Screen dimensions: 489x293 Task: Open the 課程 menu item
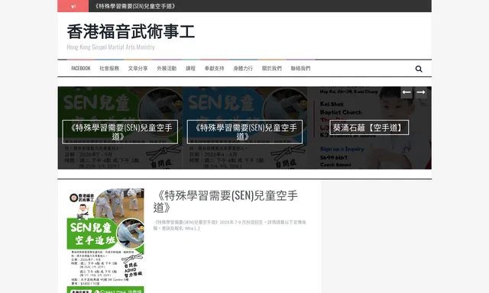tap(190, 68)
